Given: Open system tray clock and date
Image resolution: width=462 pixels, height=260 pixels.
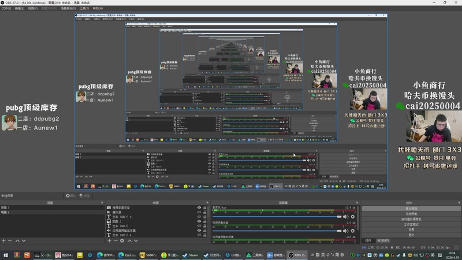Looking at the screenshot, I should 452,255.
